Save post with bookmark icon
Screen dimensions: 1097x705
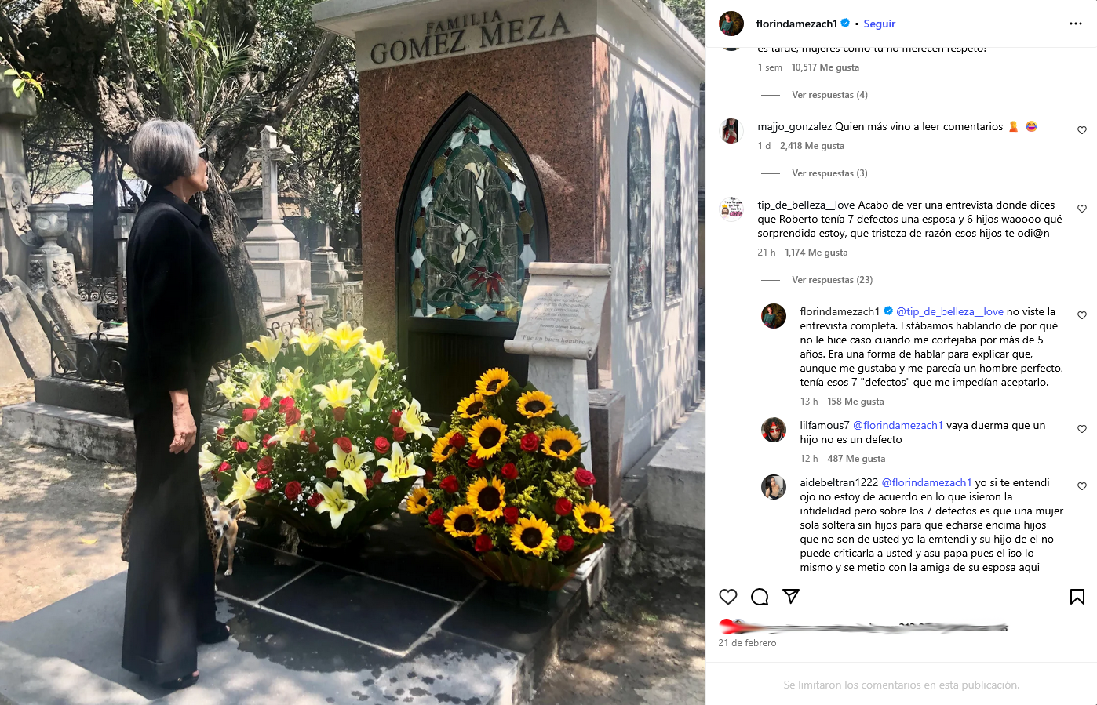1077,597
